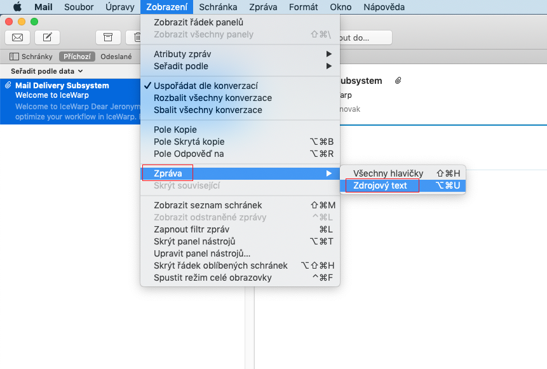This screenshot has width=547, height=369.
Task: Click Zapnout filtr zpráv menu item
Action: coord(191,229)
